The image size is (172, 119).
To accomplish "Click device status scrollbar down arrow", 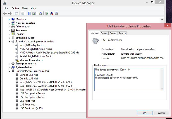I will 162,89.
